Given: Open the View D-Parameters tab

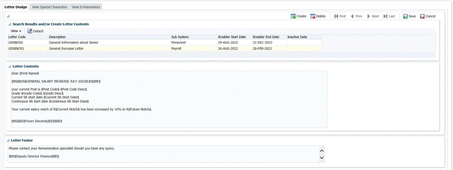Looking at the screenshot, I should coord(86,7).
